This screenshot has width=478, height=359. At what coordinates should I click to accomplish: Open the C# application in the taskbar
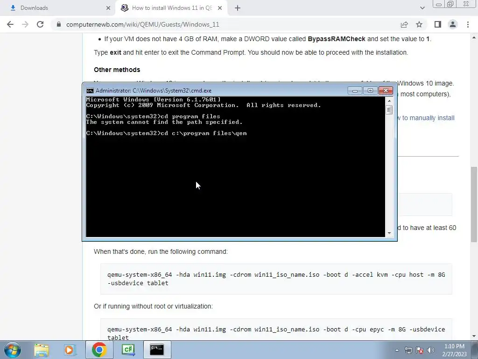tap(128, 350)
